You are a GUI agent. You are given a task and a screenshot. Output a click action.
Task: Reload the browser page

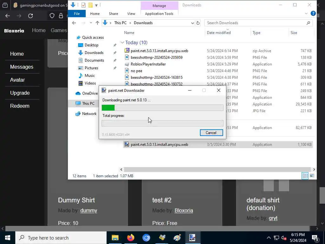point(30,16)
